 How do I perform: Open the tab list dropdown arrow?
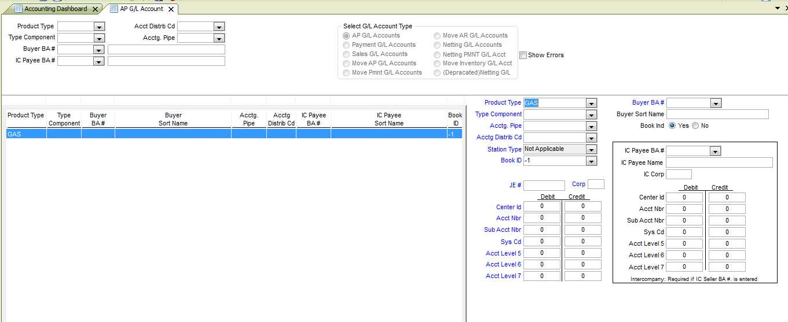click(x=778, y=8)
